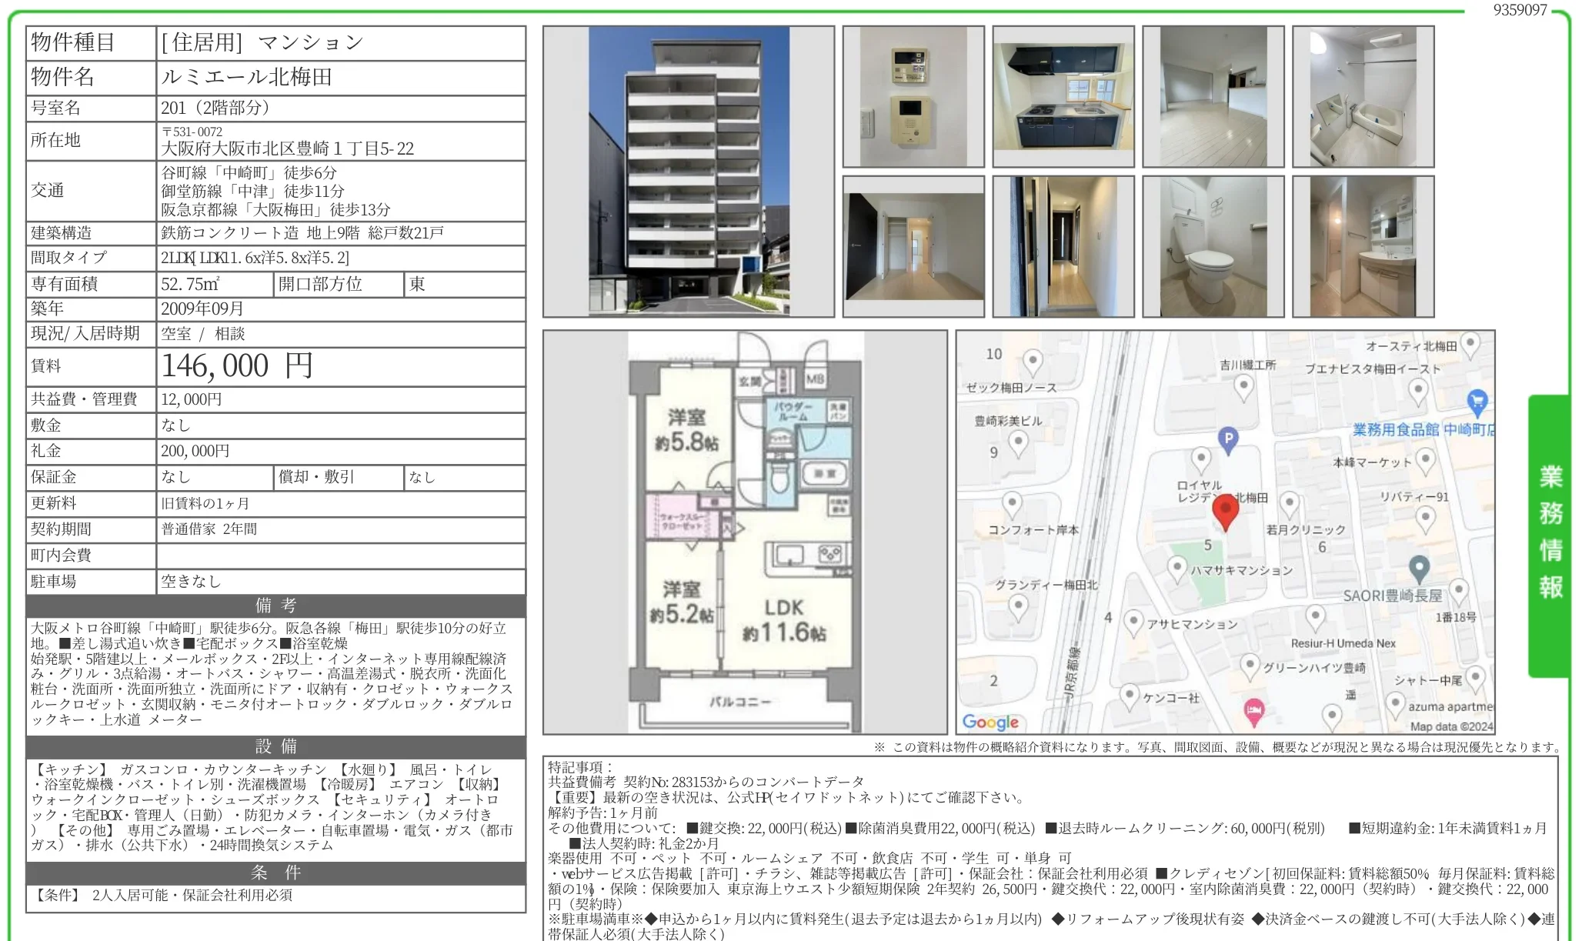Open the building exterior photo
1582x941 pixels.
(688, 172)
